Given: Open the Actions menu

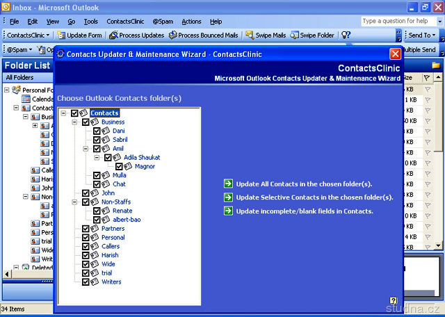Looking at the screenshot, I should pyautogui.click(x=191, y=22).
